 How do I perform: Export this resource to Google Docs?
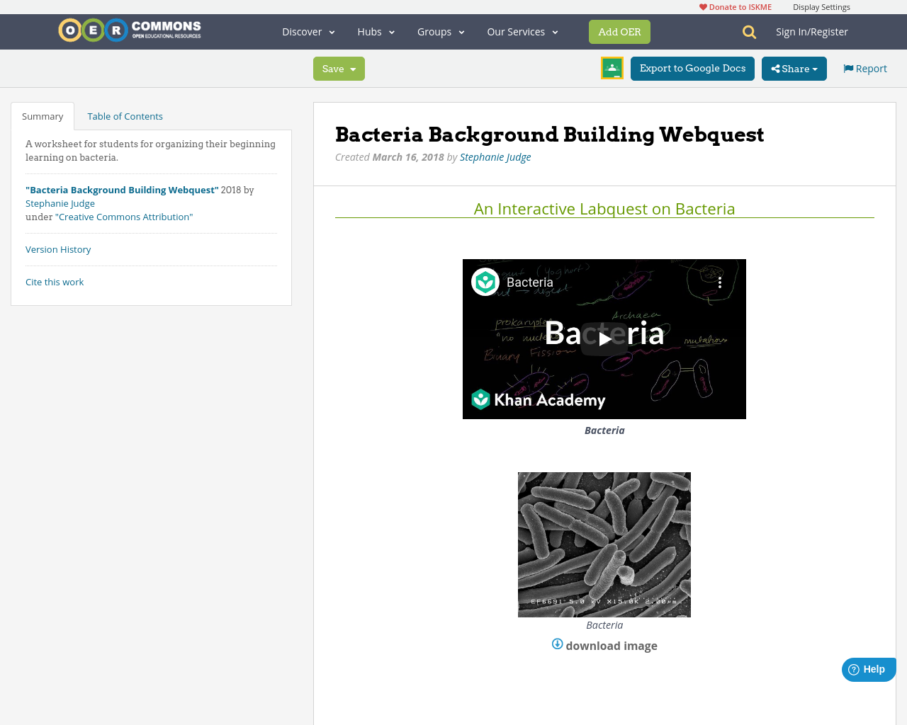[692, 68]
